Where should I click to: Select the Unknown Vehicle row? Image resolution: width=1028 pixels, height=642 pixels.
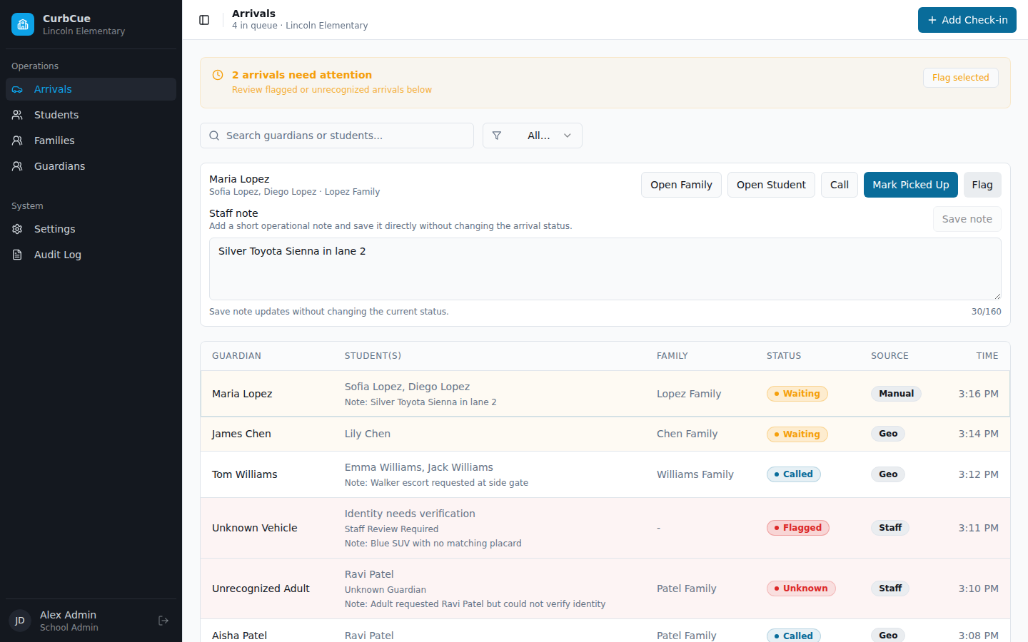[x=605, y=528]
